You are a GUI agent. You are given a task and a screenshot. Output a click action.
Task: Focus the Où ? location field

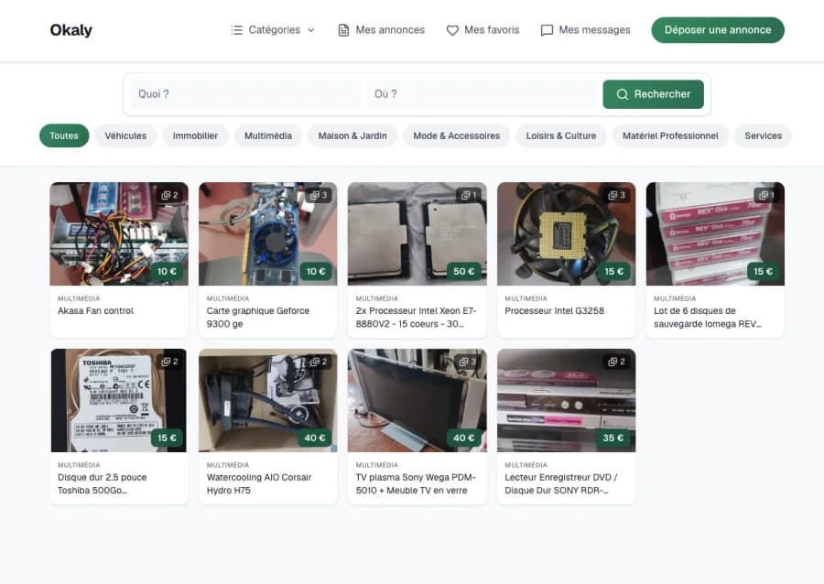click(482, 94)
